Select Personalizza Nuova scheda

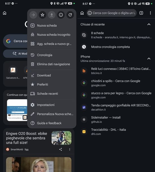point(52,114)
